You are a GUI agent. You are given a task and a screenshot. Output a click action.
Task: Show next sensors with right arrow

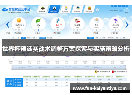click(127, 25)
